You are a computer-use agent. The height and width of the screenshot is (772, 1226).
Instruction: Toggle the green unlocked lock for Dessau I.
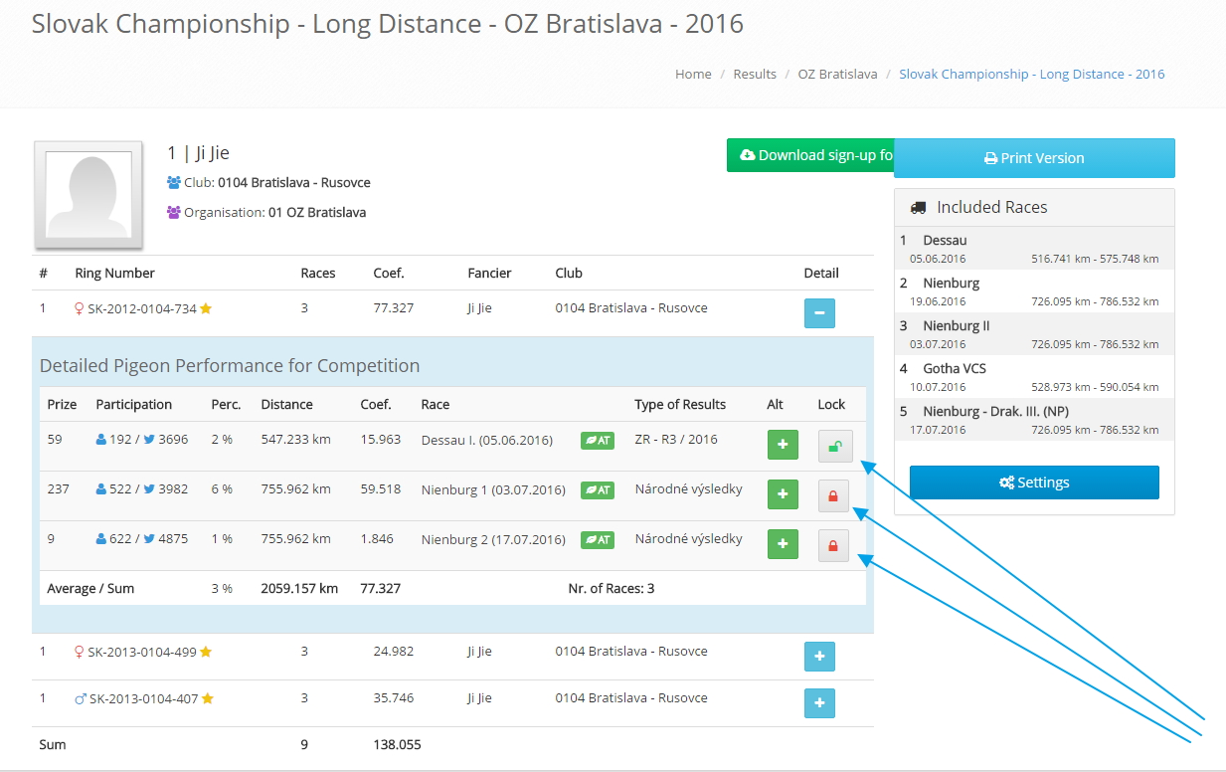[833, 446]
